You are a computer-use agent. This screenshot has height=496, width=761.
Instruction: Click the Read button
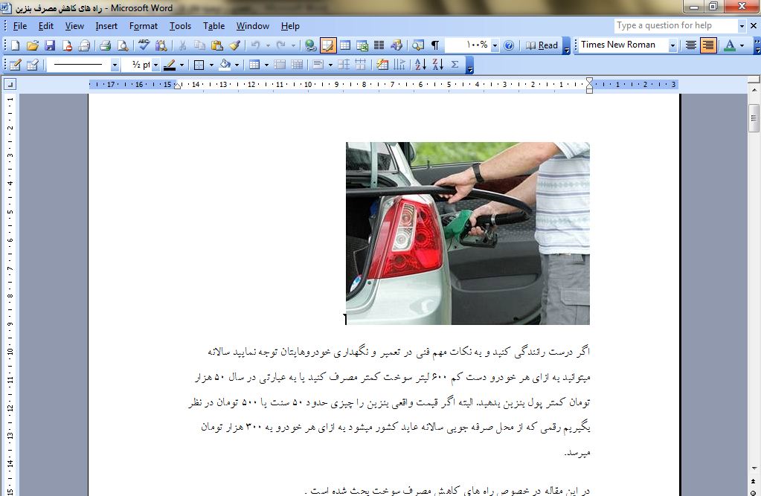542,45
